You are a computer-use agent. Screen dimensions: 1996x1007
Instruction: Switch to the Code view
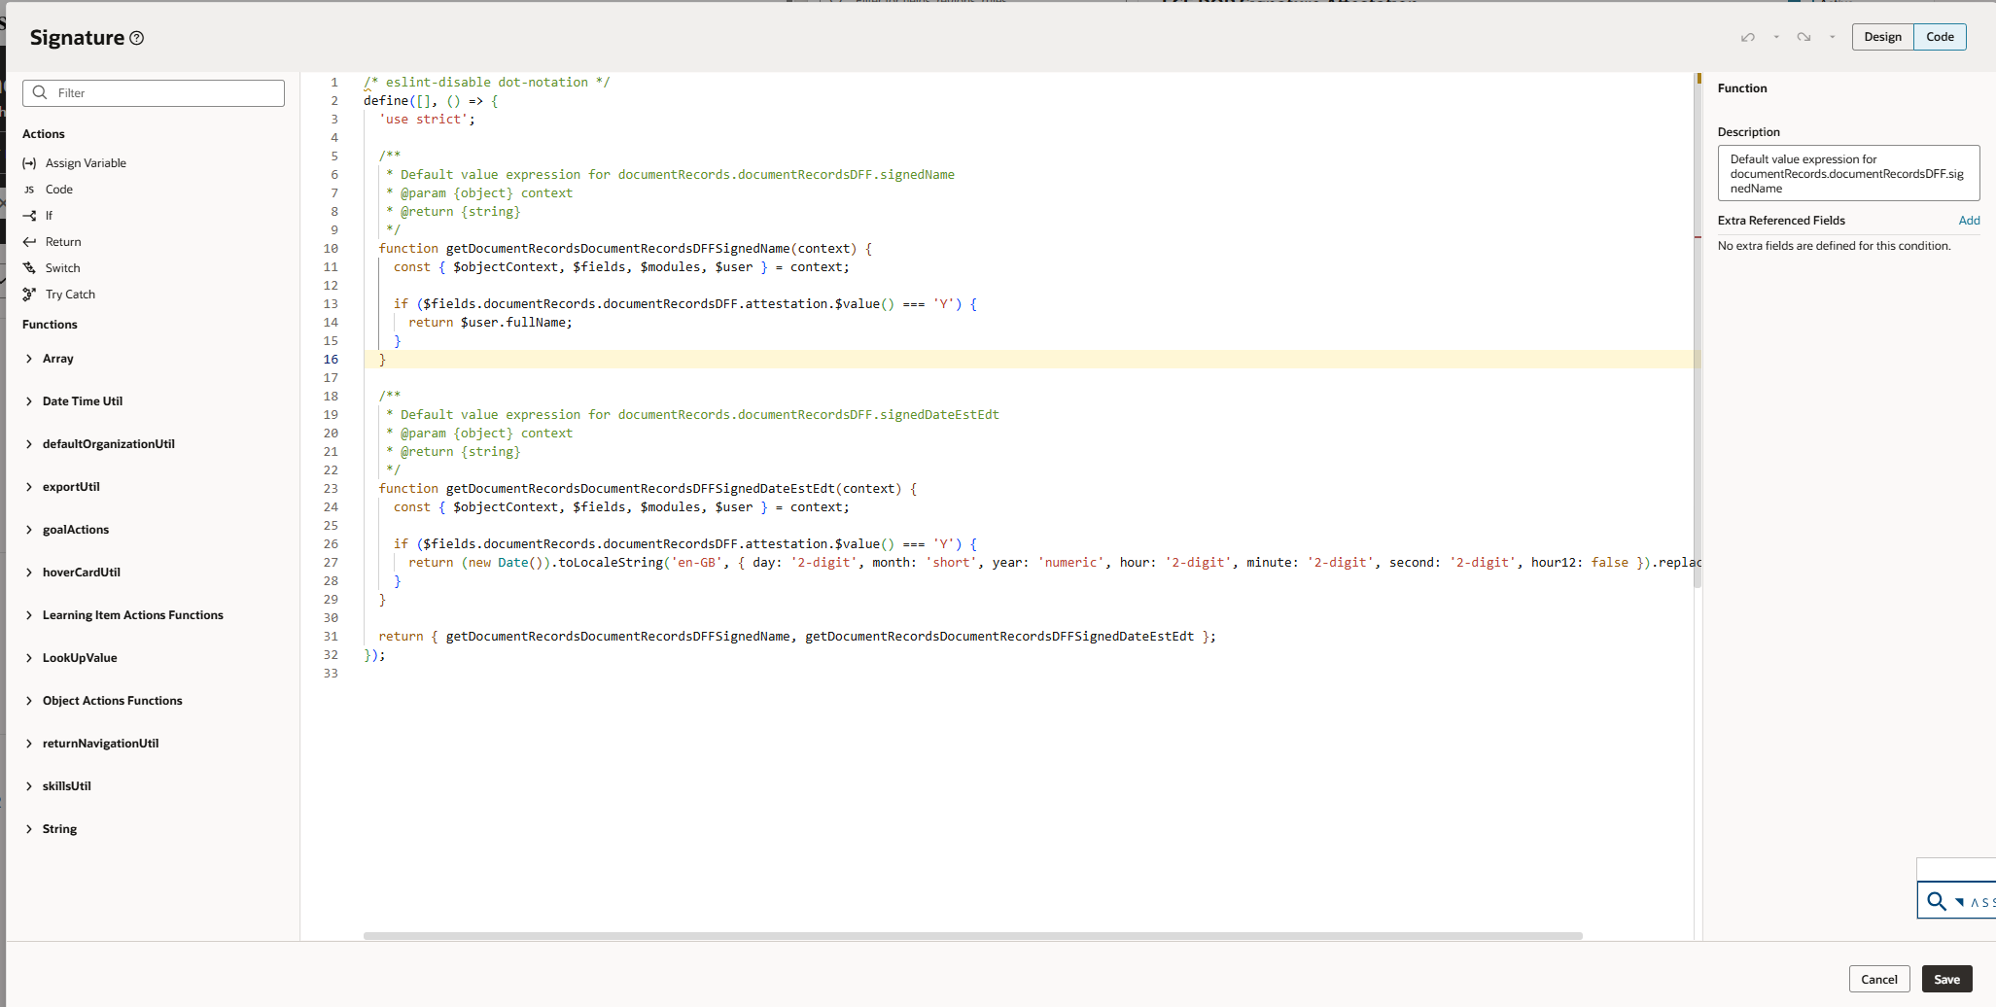[1940, 37]
